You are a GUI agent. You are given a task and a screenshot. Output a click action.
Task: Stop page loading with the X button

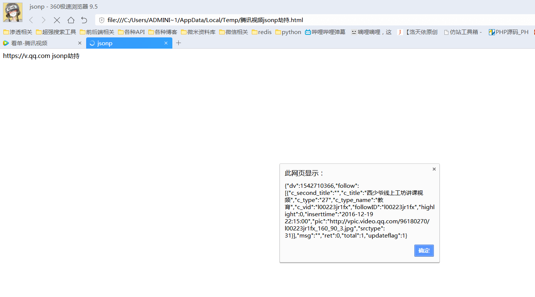57,20
